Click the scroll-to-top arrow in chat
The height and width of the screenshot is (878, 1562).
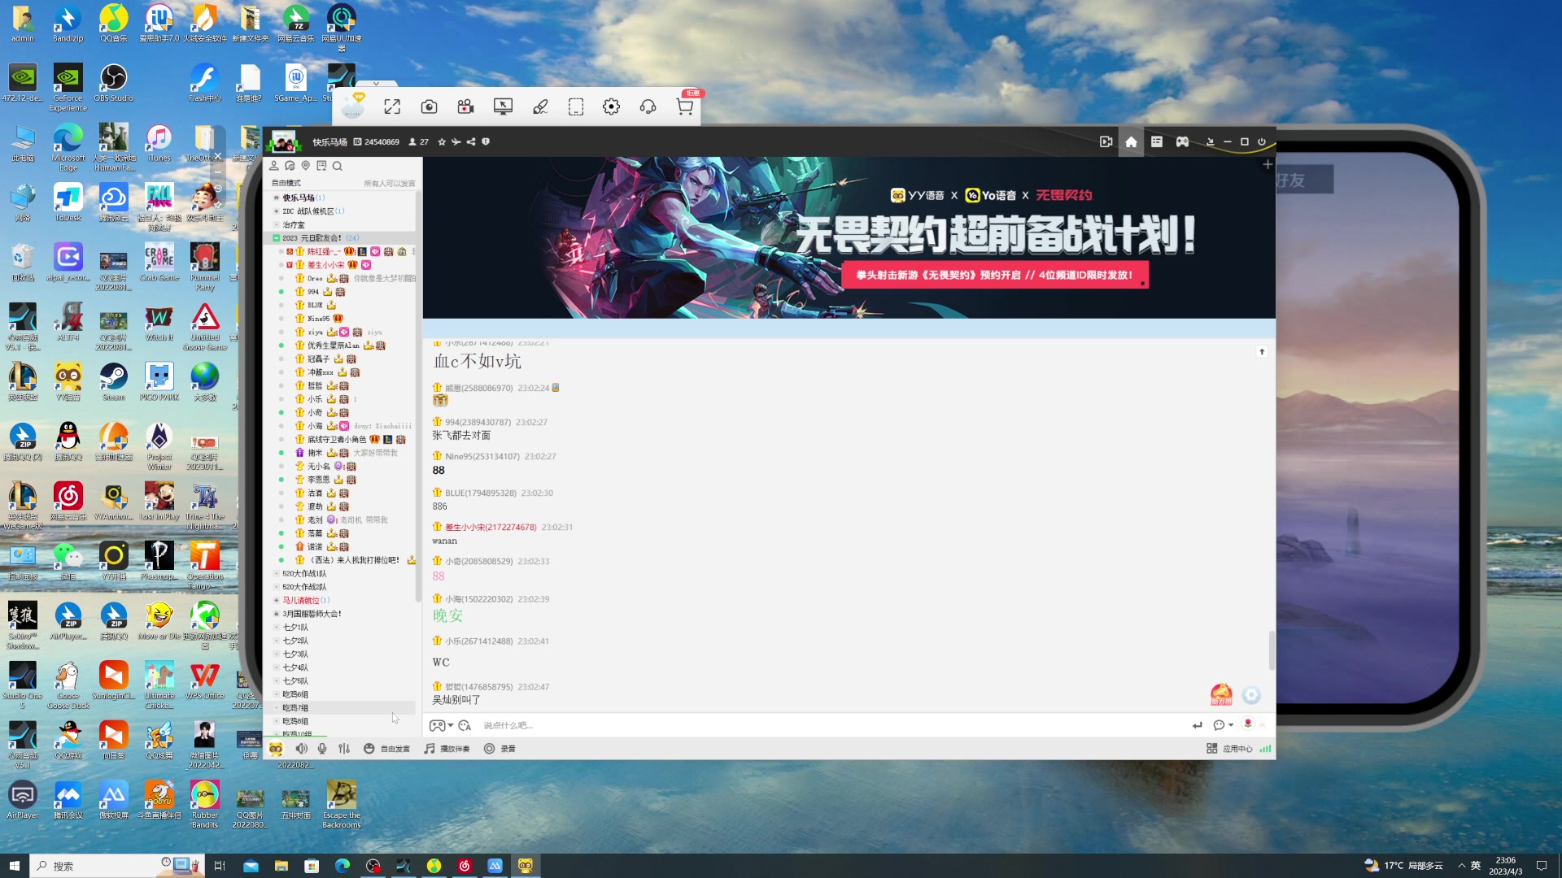tap(1262, 352)
